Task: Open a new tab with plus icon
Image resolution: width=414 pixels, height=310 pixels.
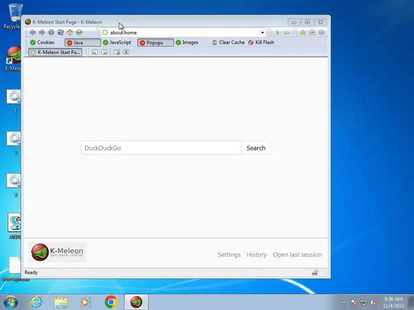Action: point(117,52)
